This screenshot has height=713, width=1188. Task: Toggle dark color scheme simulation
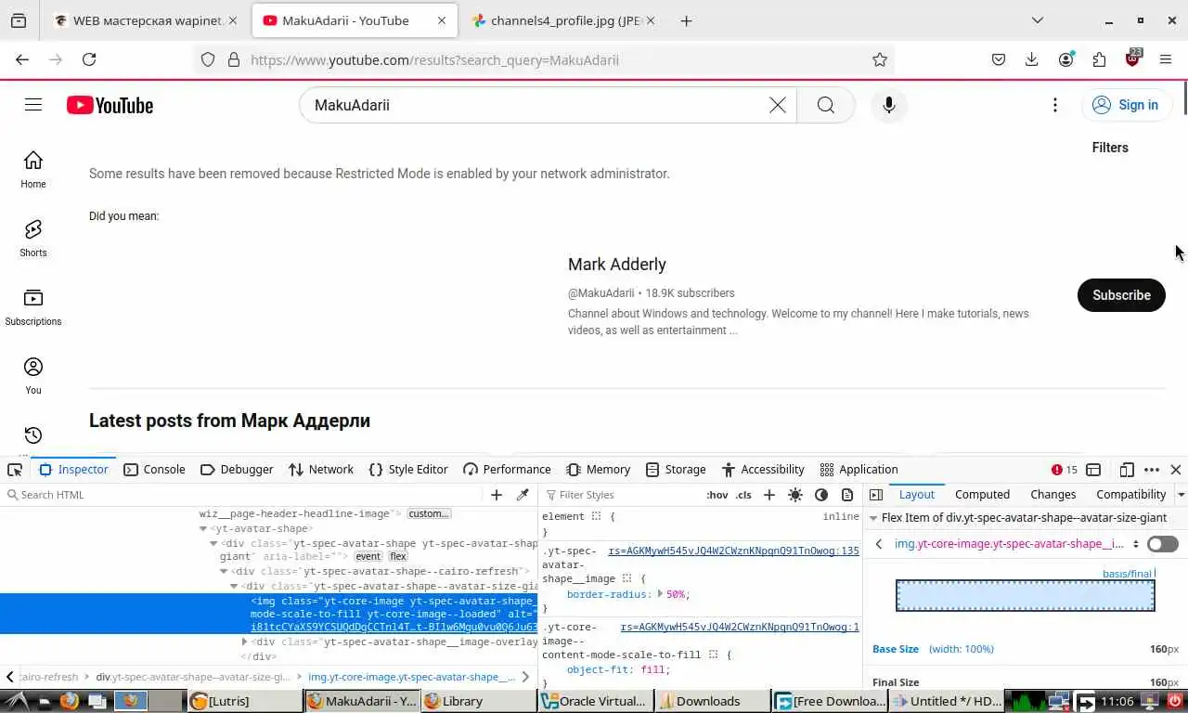tap(821, 495)
